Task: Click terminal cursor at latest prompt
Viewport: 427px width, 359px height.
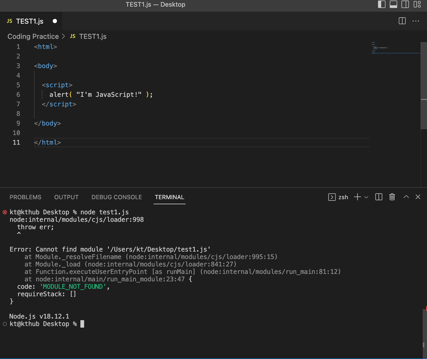Action: pos(82,324)
